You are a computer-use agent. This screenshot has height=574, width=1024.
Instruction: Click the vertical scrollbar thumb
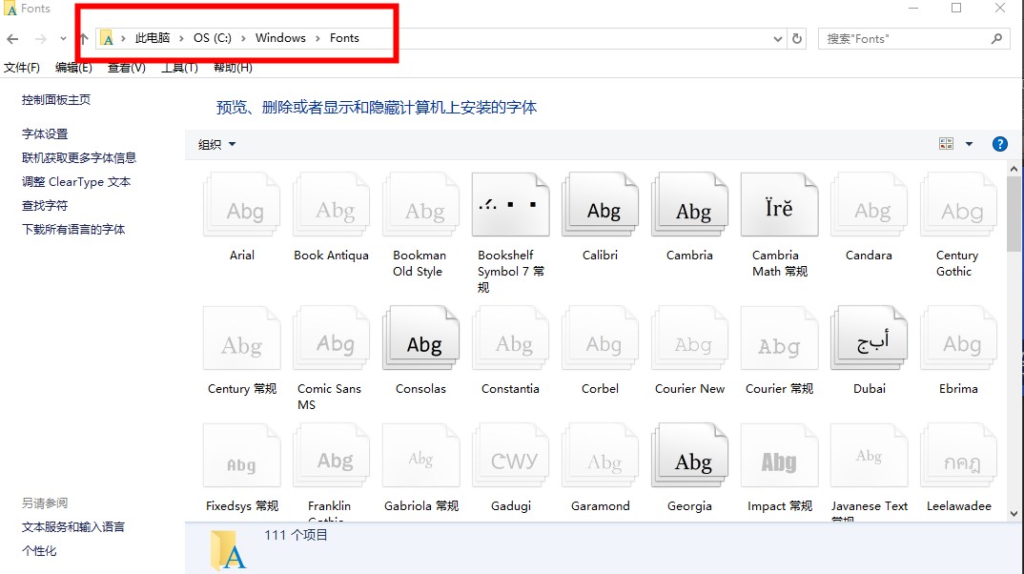[x=1014, y=214]
